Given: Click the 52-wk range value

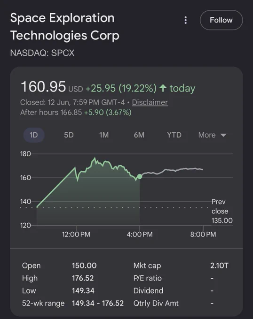Looking at the screenshot, I should tap(98, 303).
